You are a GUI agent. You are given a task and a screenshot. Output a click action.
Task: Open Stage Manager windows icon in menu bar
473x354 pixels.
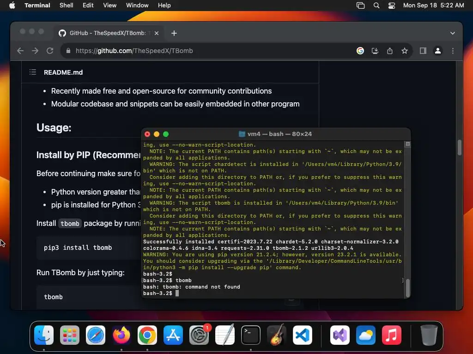tap(360, 6)
